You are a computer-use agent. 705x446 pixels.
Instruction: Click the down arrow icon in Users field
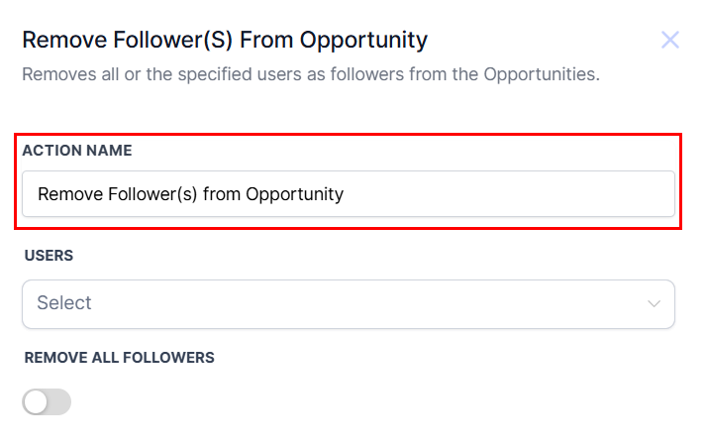click(654, 303)
